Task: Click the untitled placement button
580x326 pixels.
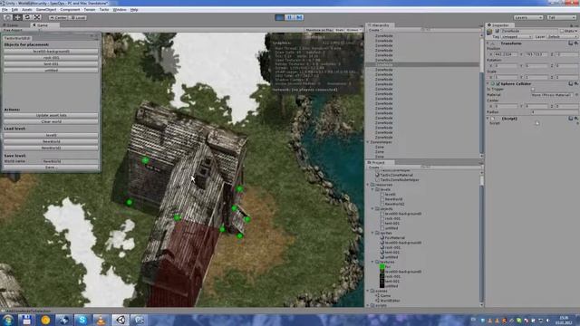Action: [51, 71]
